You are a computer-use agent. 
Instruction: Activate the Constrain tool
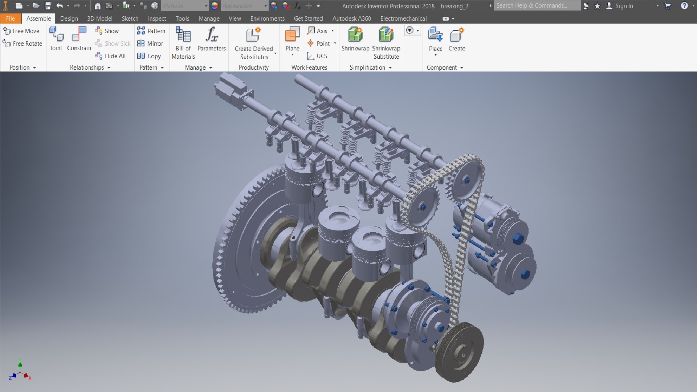79,39
